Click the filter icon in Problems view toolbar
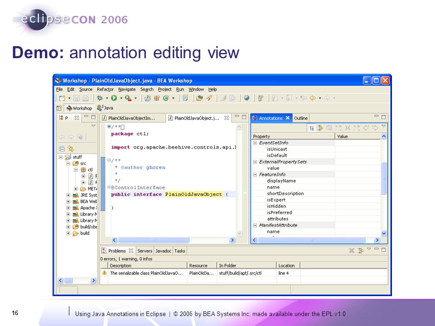Image resolution: width=435 pixels, height=326 pixels. tap(360, 250)
